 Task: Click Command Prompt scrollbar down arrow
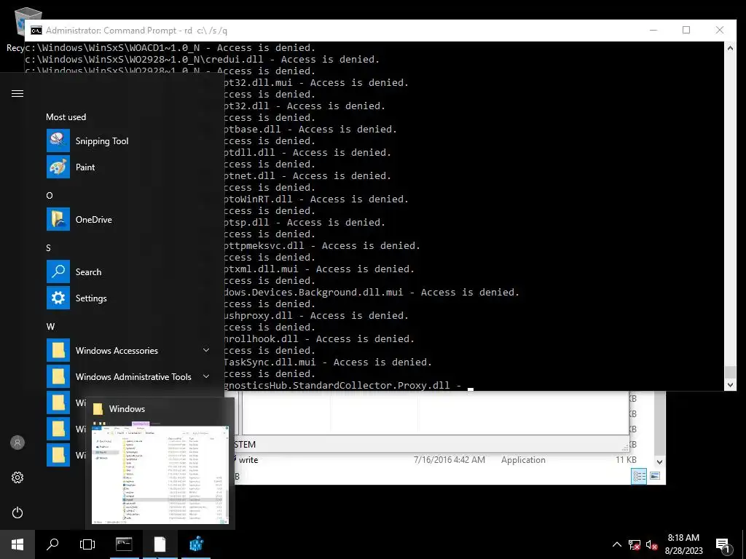[730, 385]
